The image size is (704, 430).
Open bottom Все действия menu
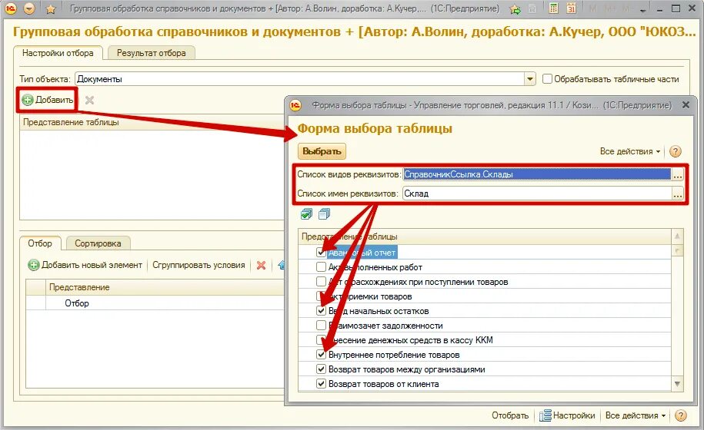click(636, 415)
